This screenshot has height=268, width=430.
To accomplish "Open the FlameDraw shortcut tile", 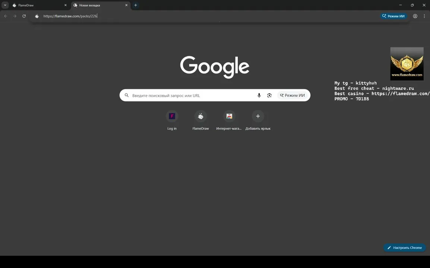I will pos(201,120).
